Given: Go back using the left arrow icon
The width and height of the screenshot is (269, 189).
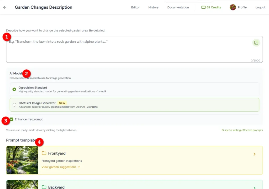Looking at the screenshot, I should (x=5, y=7).
